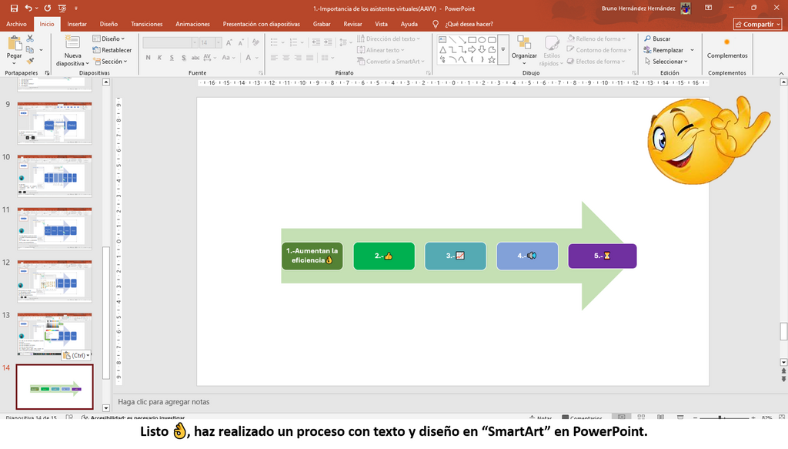This screenshot has width=788, height=449.
Task: Toggle bold N formatting
Action: point(149,58)
